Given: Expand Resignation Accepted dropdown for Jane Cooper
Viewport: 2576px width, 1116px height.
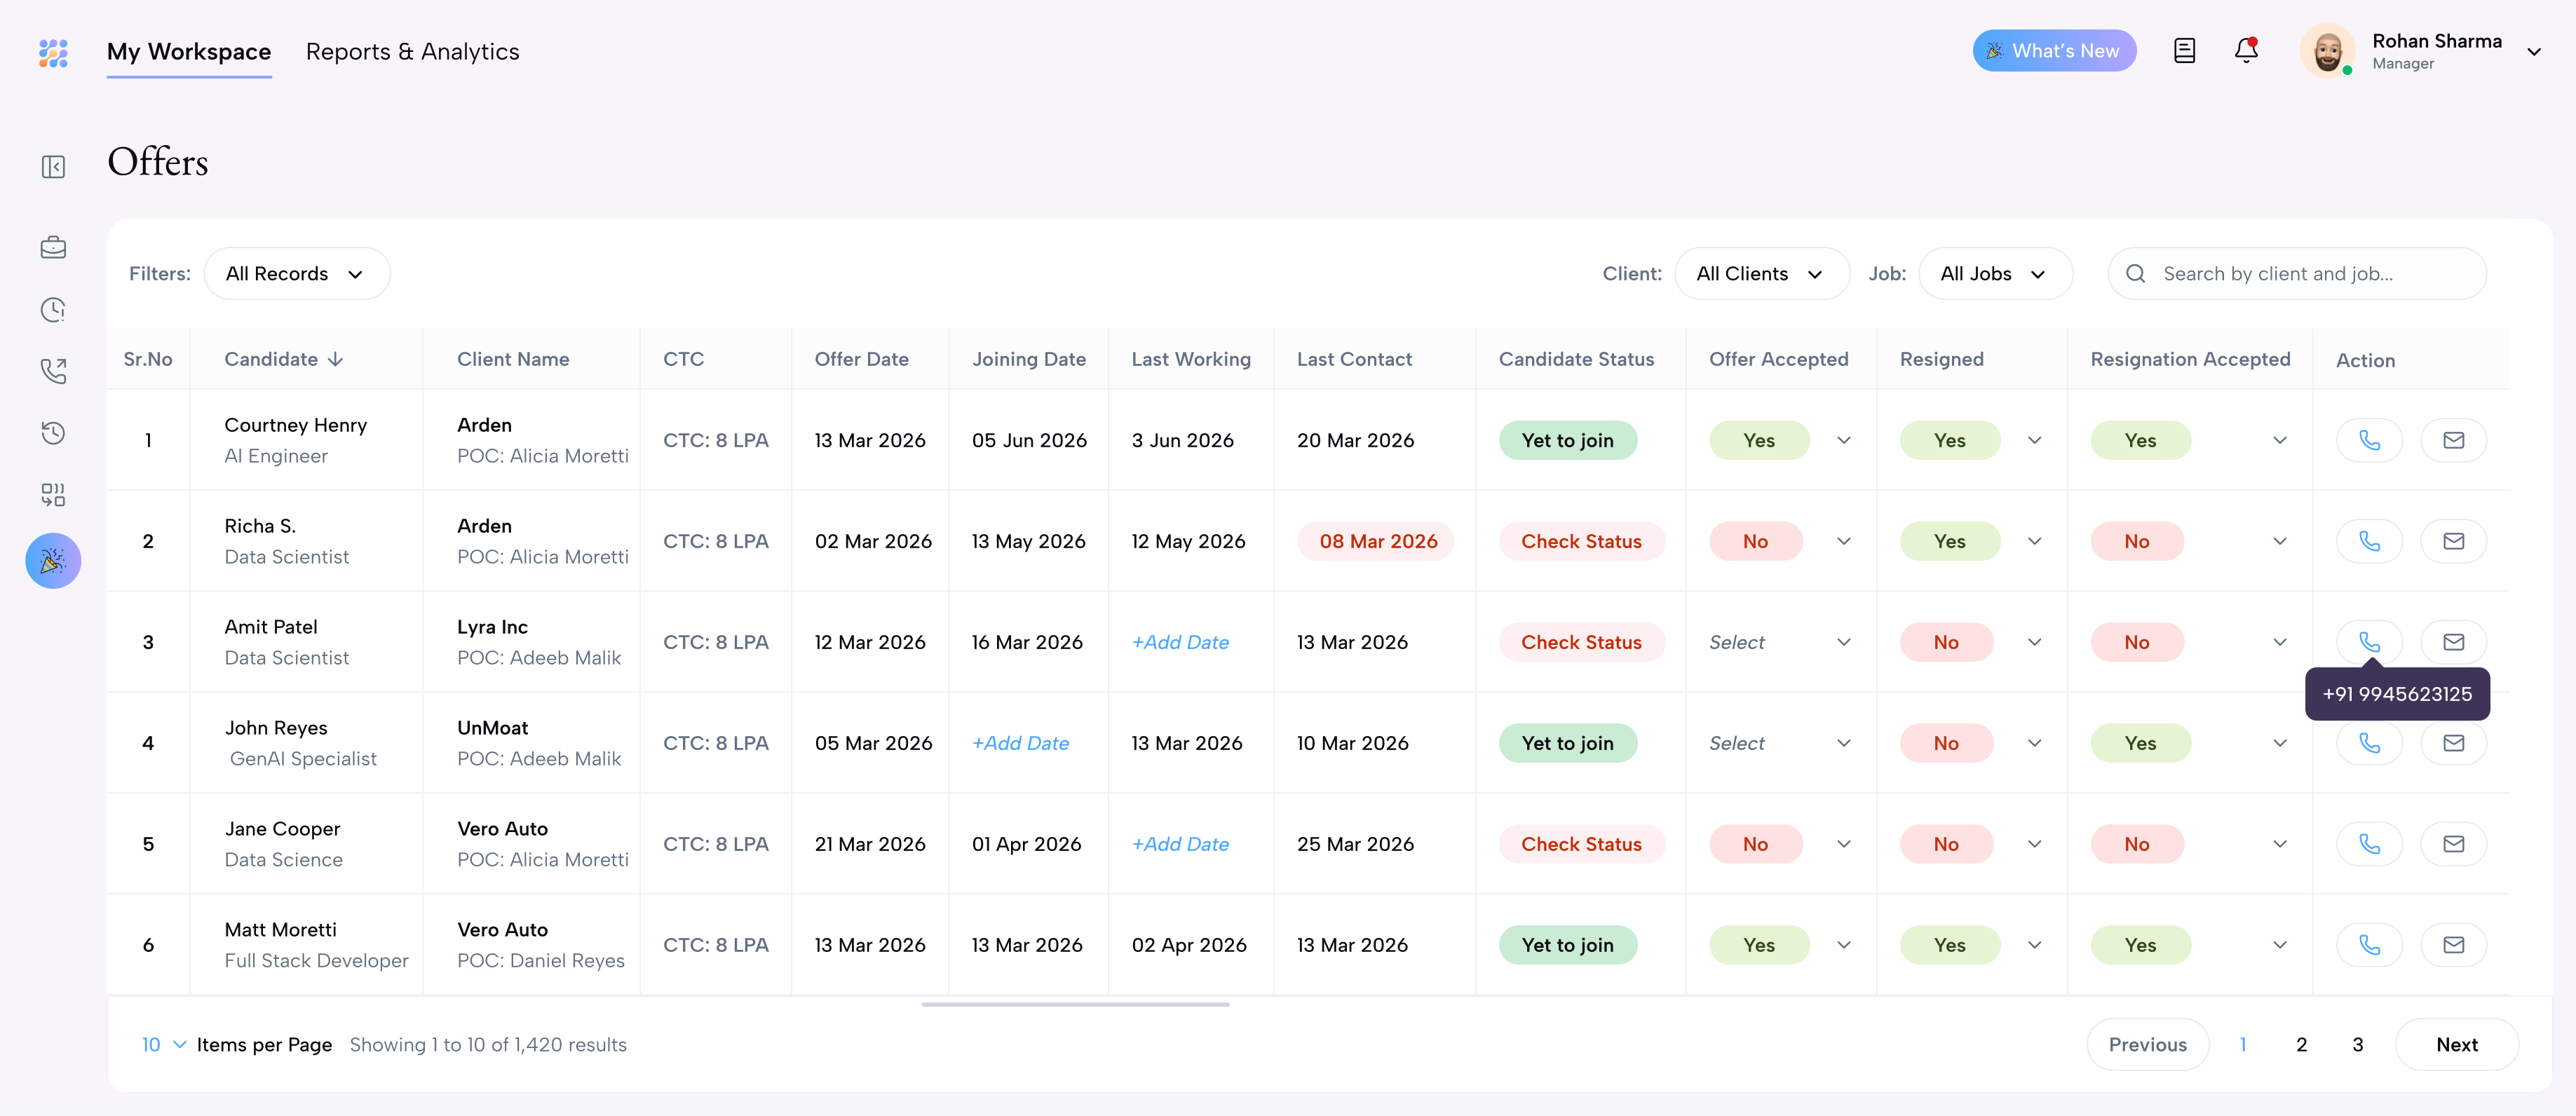Looking at the screenshot, I should pos(2279,844).
